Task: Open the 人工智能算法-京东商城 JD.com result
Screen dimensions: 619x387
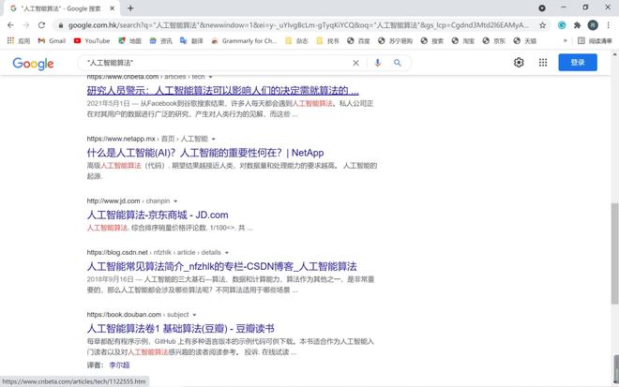Action: click(158, 215)
